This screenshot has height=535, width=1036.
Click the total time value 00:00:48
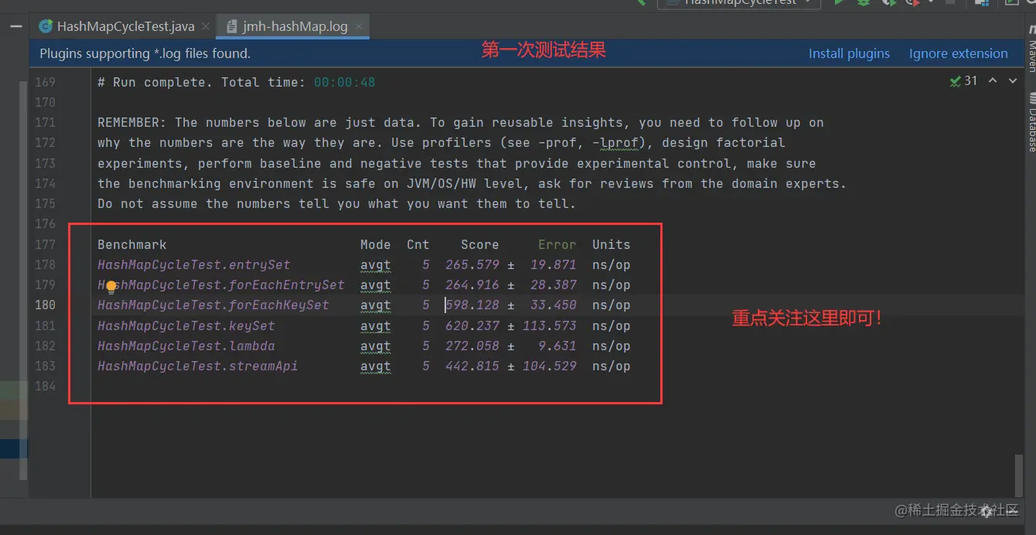click(x=344, y=82)
